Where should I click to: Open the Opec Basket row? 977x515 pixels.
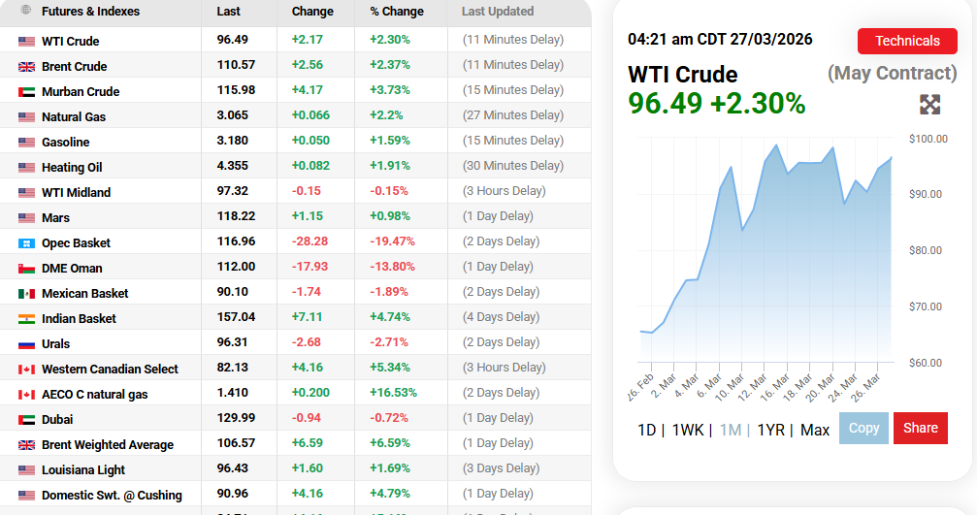76,242
